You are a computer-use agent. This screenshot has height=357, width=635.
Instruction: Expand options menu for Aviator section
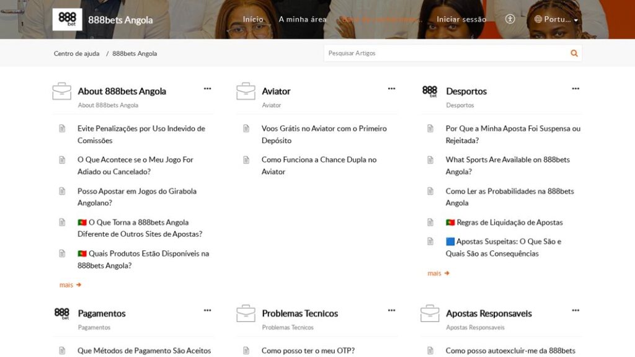tap(391, 89)
